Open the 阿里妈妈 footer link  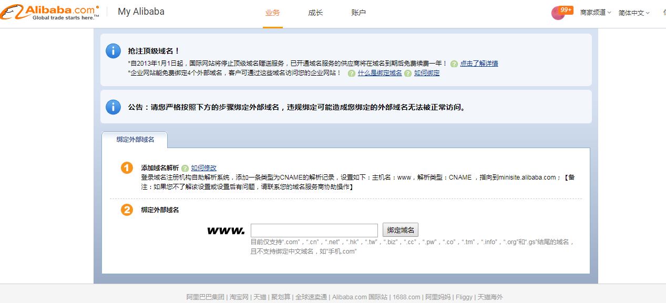438,297
